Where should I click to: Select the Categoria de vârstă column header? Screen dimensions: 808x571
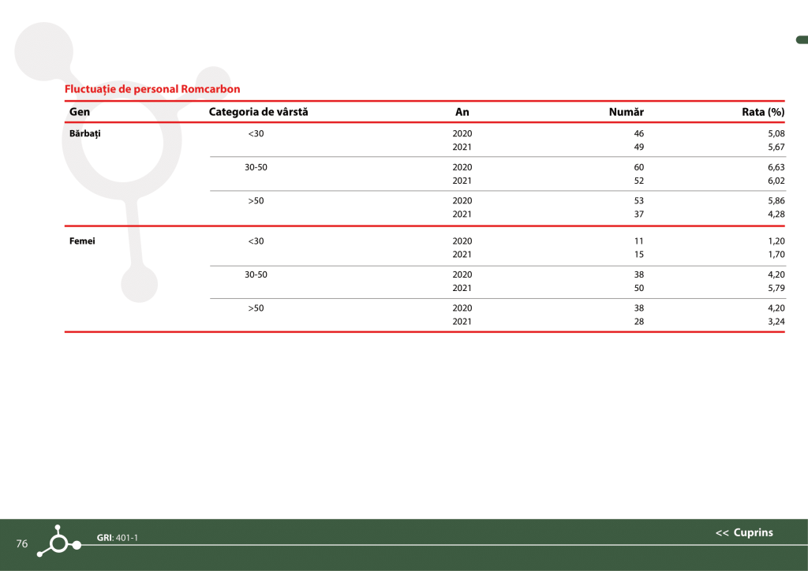pyautogui.click(x=258, y=112)
